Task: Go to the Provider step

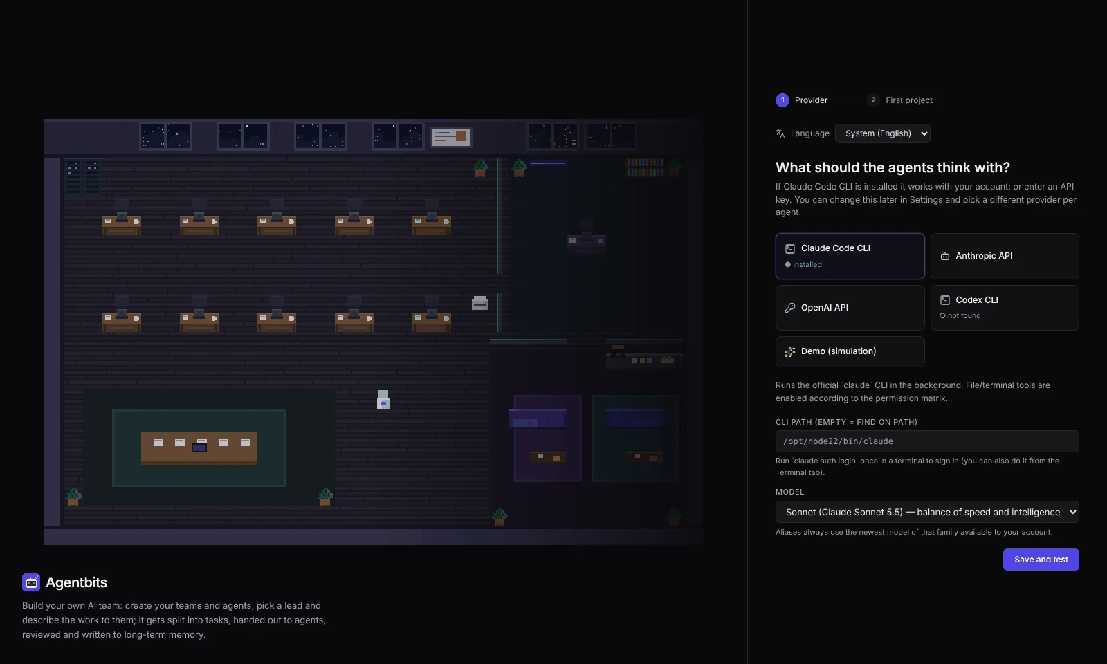Action: click(x=801, y=100)
